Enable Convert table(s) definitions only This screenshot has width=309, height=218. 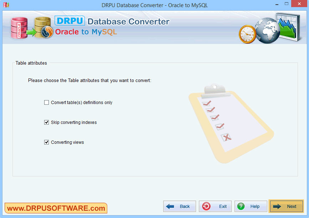point(46,102)
